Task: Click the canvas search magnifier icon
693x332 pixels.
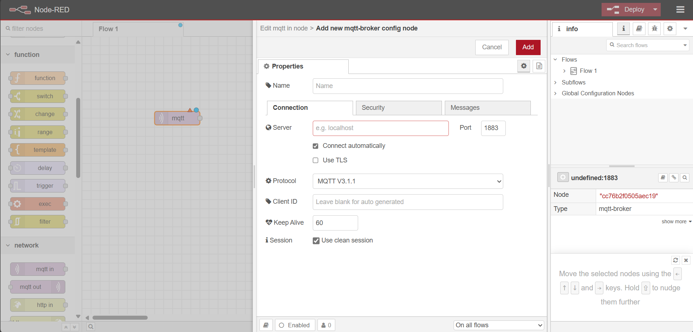Action: pyautogui.click(x=91, y=327)
